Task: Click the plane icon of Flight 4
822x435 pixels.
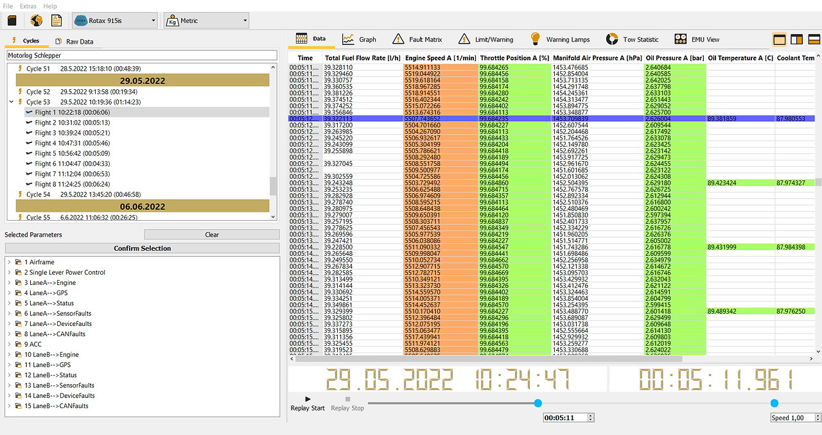Action: 29,143
